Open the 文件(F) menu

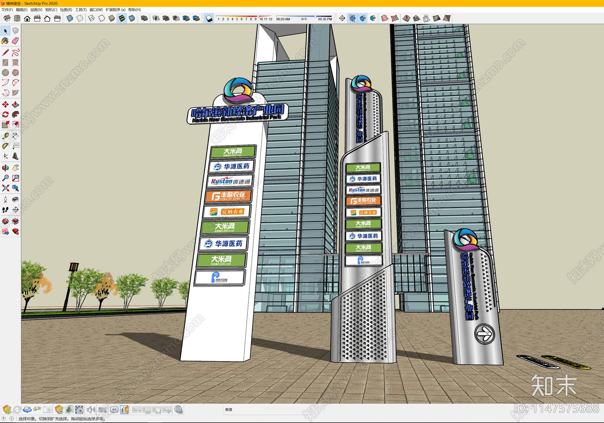pos(7,10)
